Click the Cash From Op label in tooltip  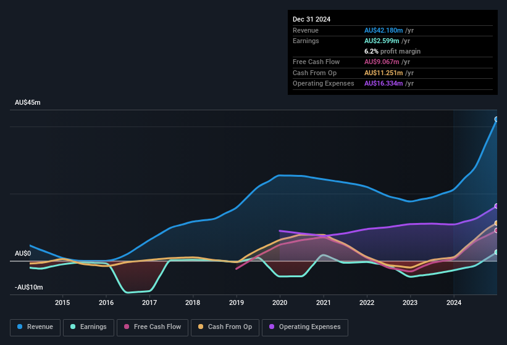(x=314, y=73)
